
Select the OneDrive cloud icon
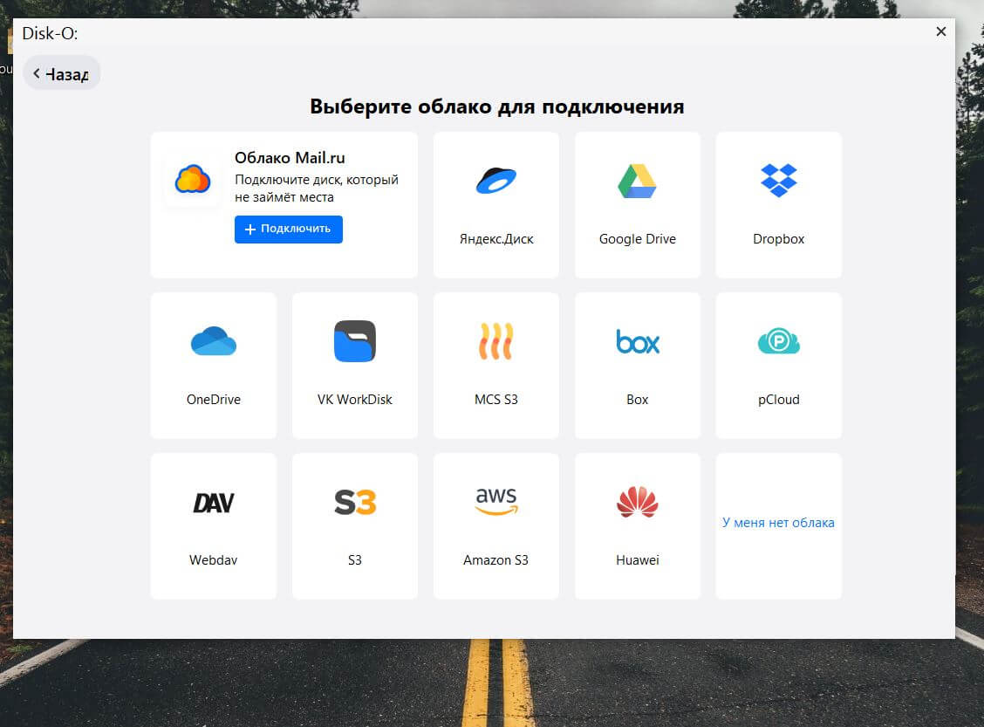[214, 341]
